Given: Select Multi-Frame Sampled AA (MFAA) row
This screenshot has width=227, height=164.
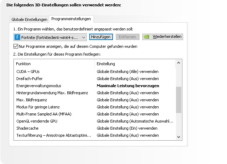Looking at the screenshot, I should [x=95, y=114].
